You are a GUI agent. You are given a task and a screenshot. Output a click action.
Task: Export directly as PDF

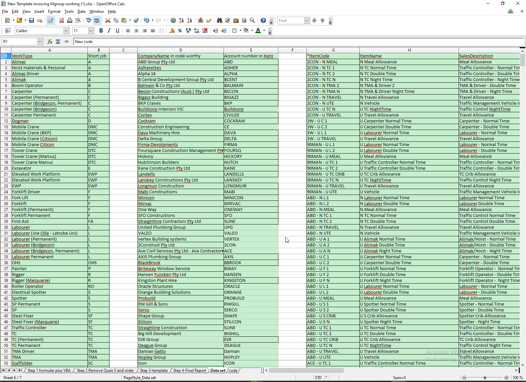[x=61, y=20]
